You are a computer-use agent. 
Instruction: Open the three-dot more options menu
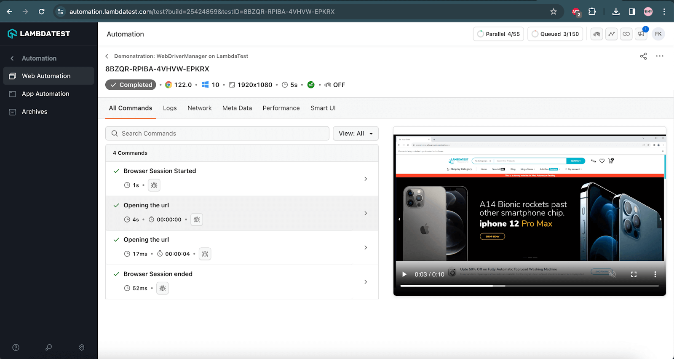click(x=660, y=56)
